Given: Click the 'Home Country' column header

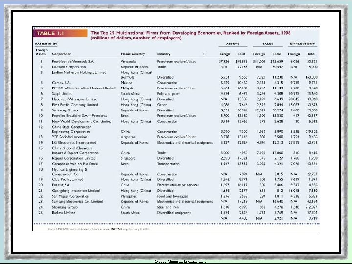Looking at the screenshot, I should (x=133, y=54).
